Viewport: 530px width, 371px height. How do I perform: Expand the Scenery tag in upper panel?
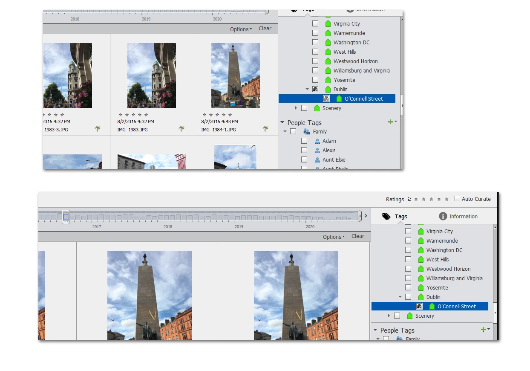(296, 108)
